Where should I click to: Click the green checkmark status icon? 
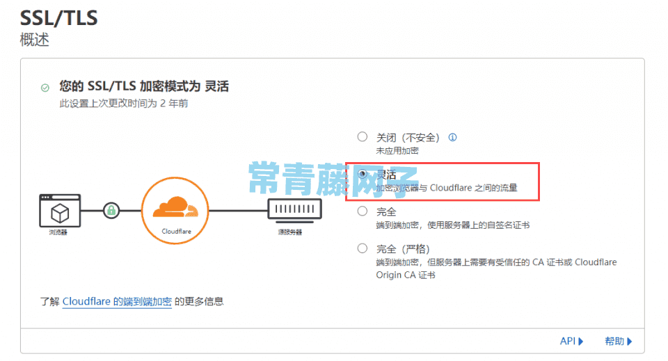click(45, 88)
